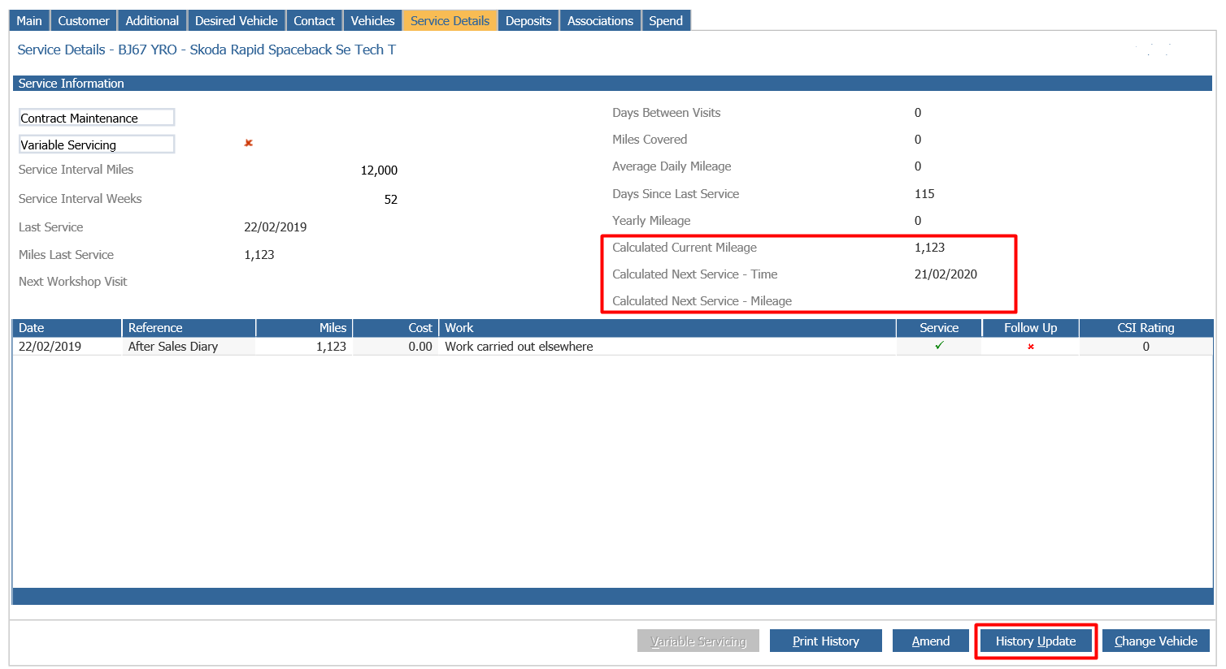Click the Variable Servicing text field
The width and height of the screenshot is (1226, 669).
pyautogui.click(x=97, y=145)
